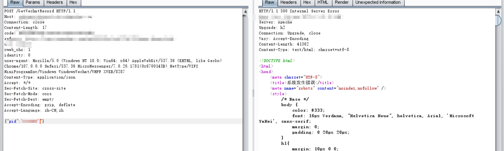Switch to the request Raw tab
Screen dimensions: 504x151
pyautogui.click(x=15, y=3)
